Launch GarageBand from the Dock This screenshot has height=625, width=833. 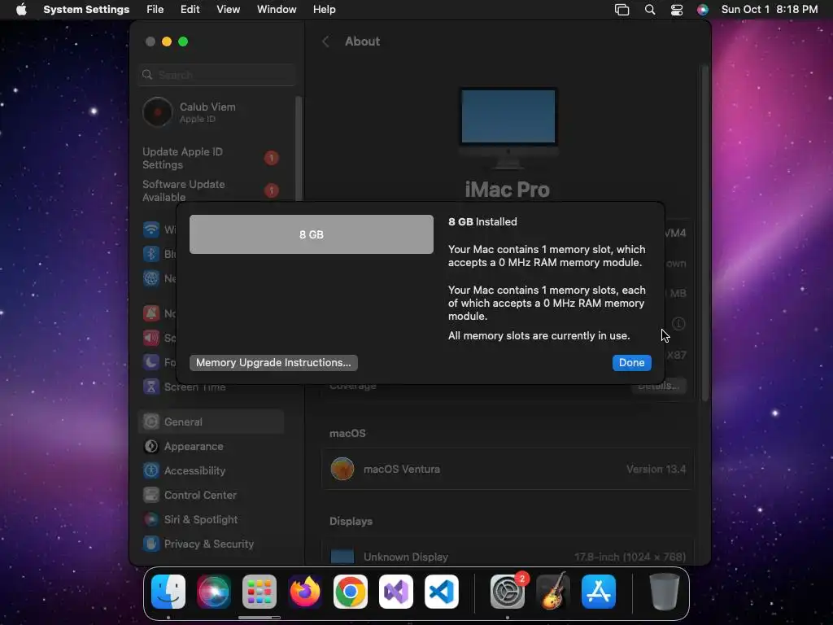(553, 592)
